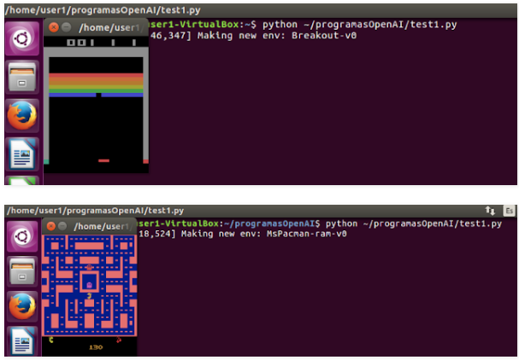This screenshot has height=360, width=519.
Task: Click the Breakout window title bar
Action: (x=96, y=27)
